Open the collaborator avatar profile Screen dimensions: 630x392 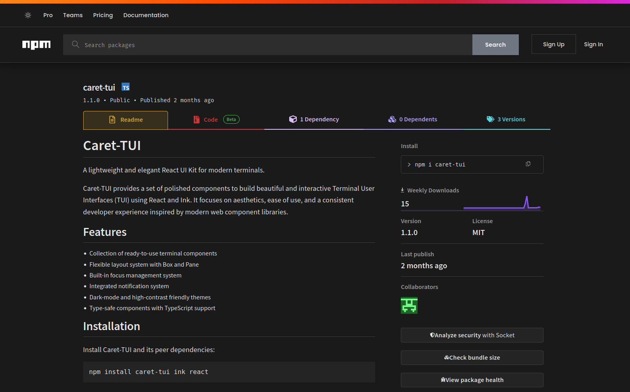[409, 305]
